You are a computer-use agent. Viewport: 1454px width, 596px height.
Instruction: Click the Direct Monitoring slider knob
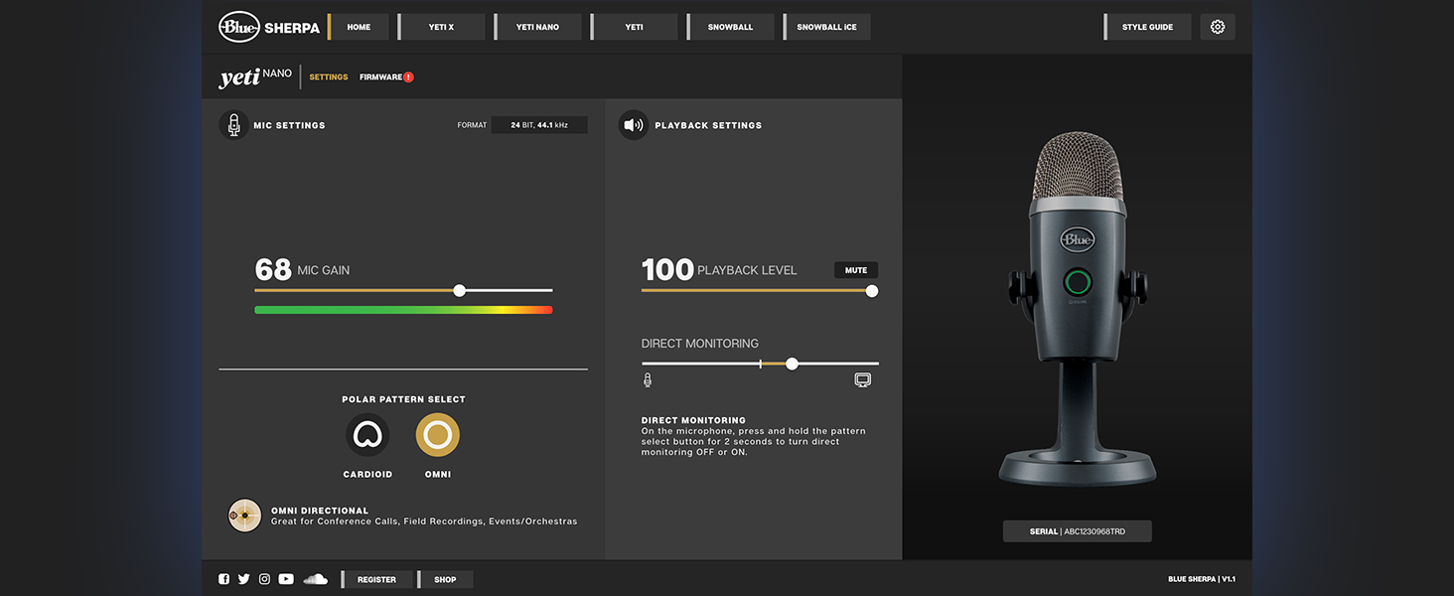click(792, 364)
